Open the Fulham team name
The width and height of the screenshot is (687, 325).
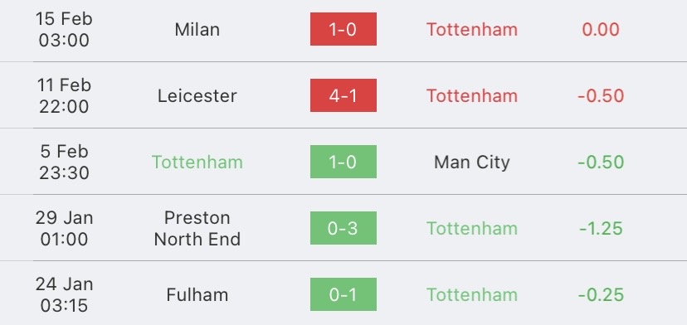click(x=197, y=294)
